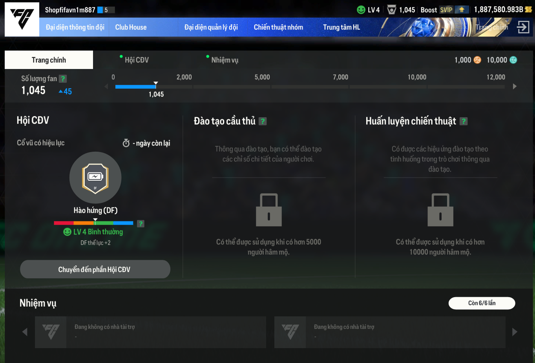Open help icon next to Số lượng fan
The height and width of the screenshot is (363, 535).
point(63,79)
